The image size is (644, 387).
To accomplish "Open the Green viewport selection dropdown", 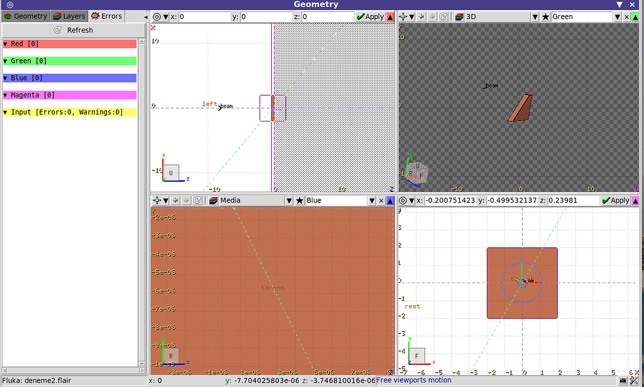I will (x=618, y=17).
